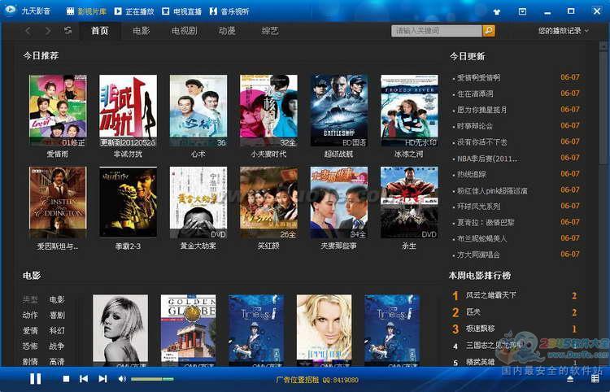Open the 冰冻之河 poster
Viewport: 610px width, 392px height.
pos(409,111)
